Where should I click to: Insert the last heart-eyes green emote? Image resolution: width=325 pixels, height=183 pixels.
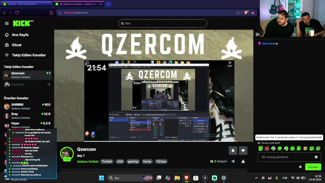coord(318,148)
